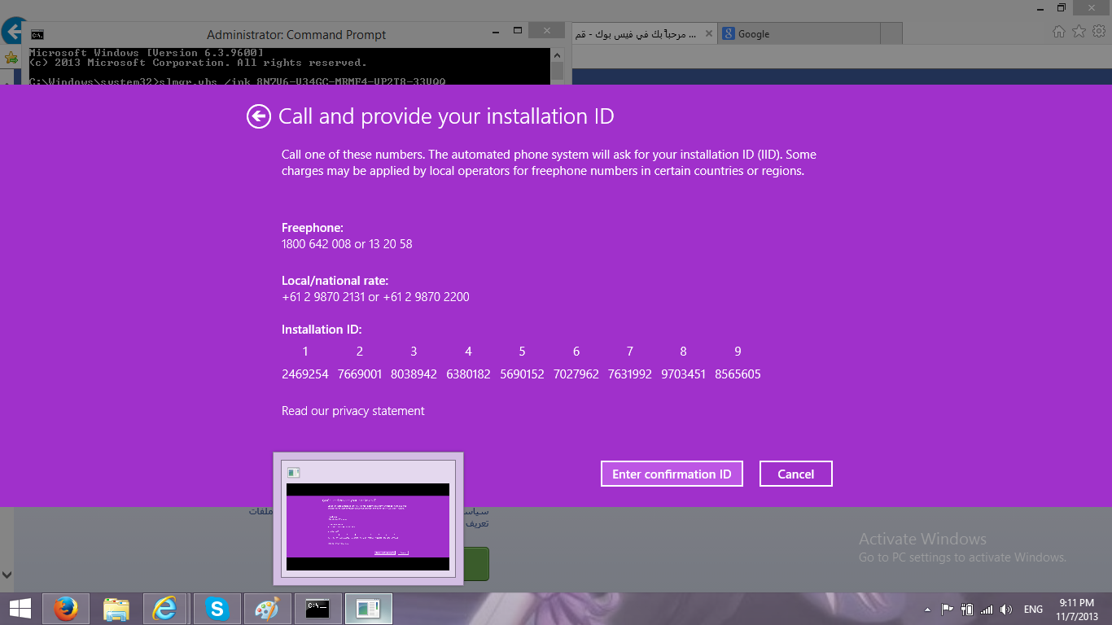Click Internet Explorer back arrow button

(x=12, y=33)
